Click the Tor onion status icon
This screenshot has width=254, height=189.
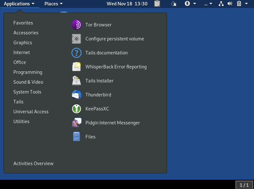(173, 4)
